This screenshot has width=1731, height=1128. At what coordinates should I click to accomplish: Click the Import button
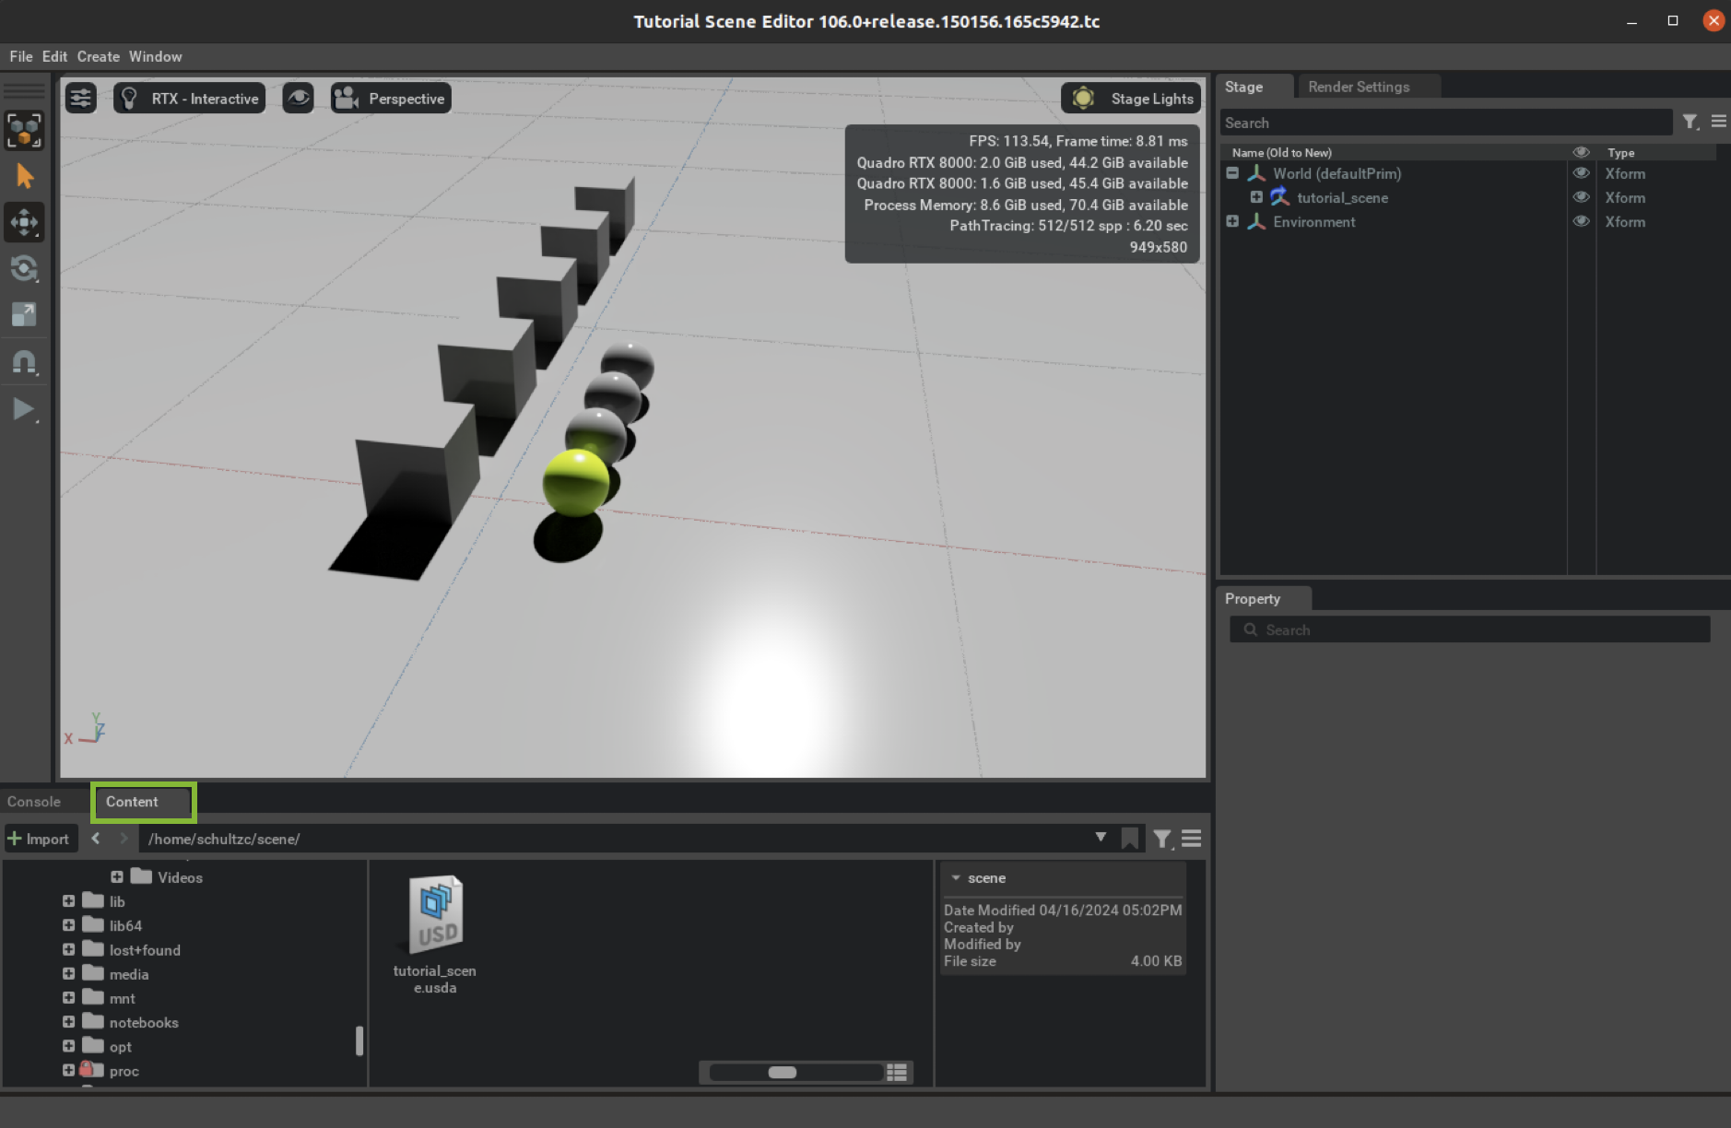coord(39,839)
